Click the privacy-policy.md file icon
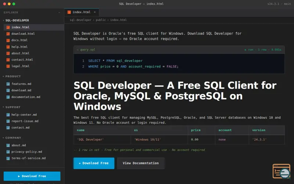The width and height of the screenshot is (294, 184). coord(8,152)
